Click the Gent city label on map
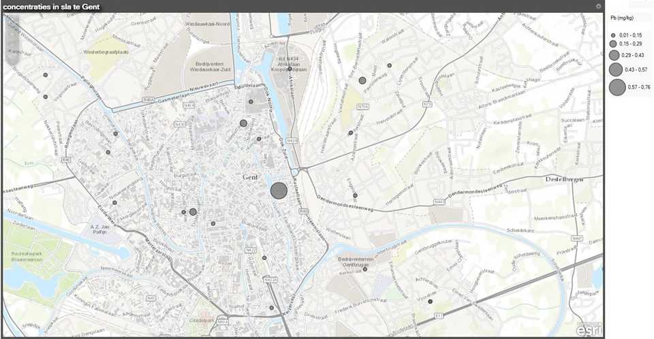The image size is (654, 339). pyautogui.click(x=251, y=176)
